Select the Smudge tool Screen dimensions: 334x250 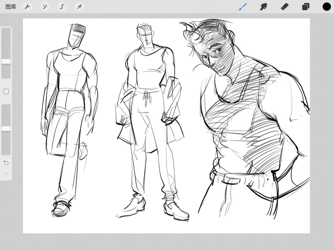coord(264,7)
